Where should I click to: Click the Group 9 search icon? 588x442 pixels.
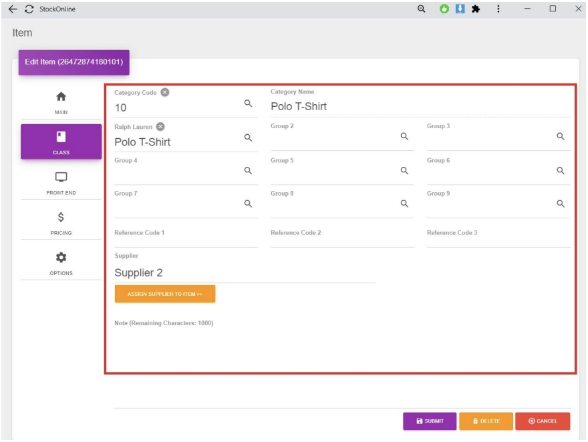coord(561,204)
